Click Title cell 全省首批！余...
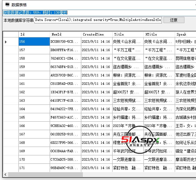 pyautogui.click(x=128, y=84)
